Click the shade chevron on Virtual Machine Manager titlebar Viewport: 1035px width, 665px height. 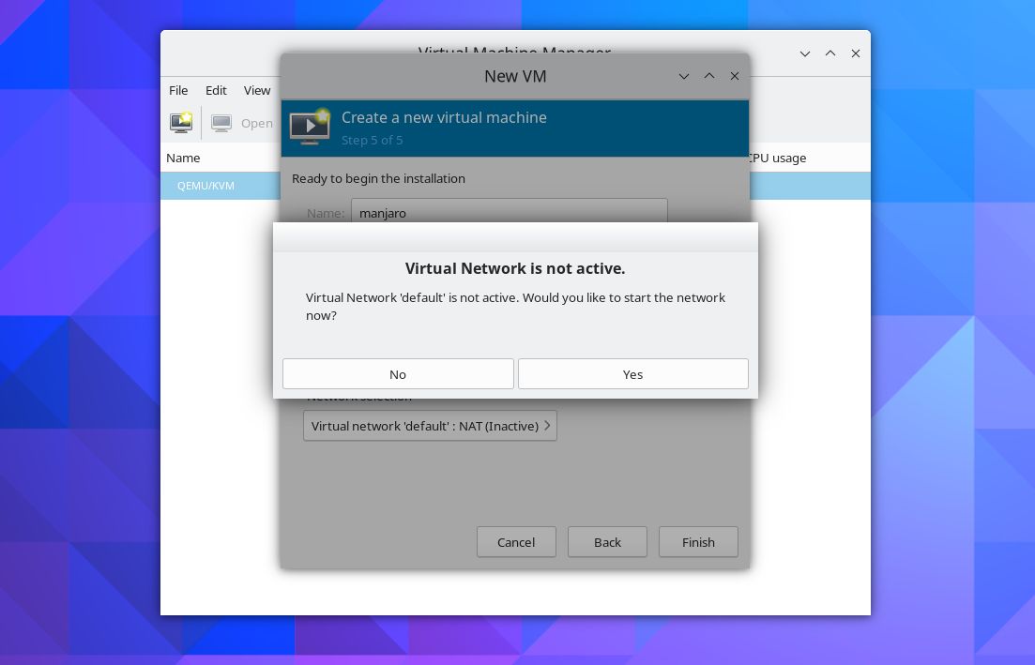[804, 53]
